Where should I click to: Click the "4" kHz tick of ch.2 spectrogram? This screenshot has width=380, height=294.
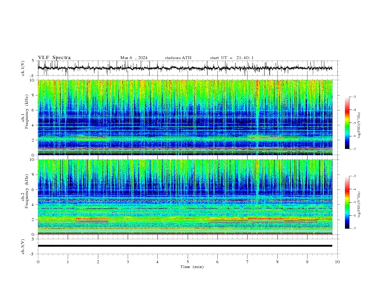point(34,205)
